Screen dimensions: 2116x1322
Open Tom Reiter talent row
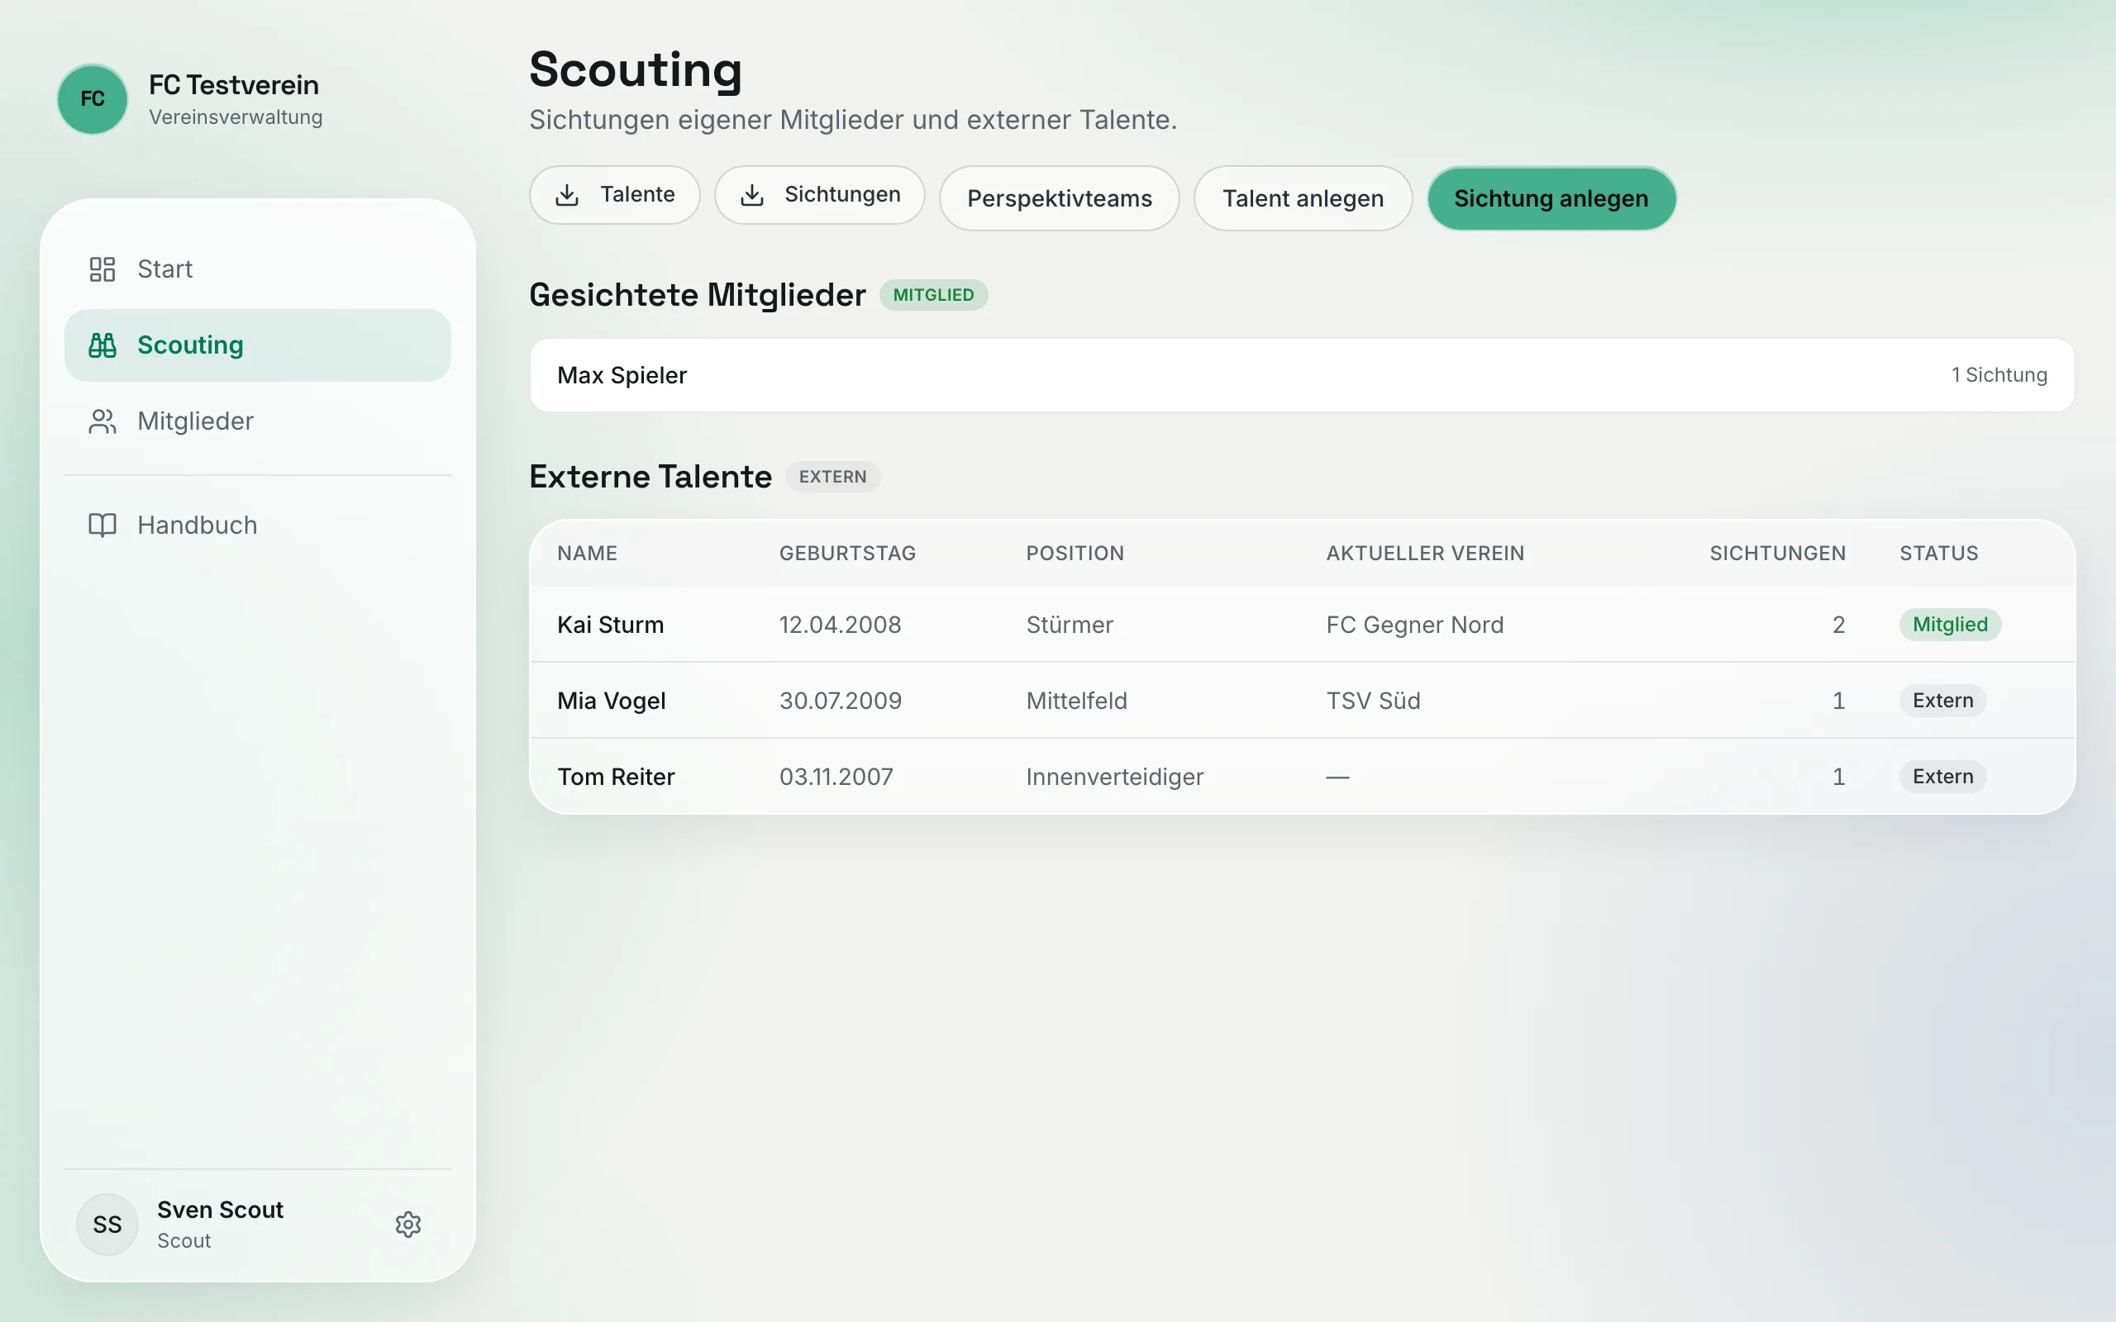pos(1302,777)
